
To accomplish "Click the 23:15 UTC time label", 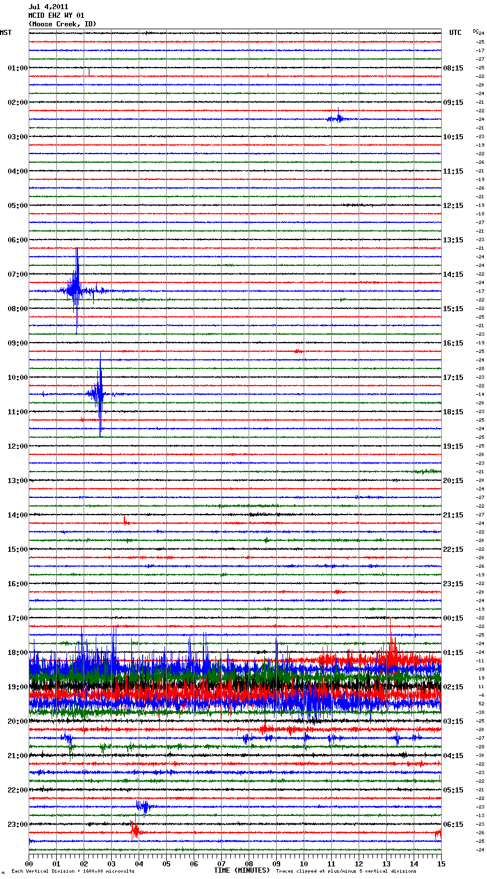I will tap(453, 584).
